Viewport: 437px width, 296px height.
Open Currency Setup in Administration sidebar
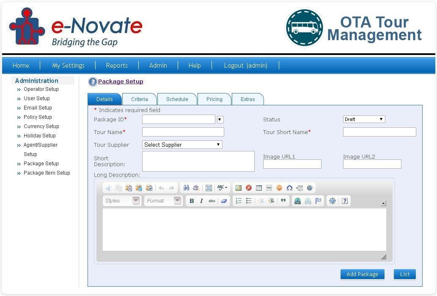pyautogui.click(x=41, y=126)
